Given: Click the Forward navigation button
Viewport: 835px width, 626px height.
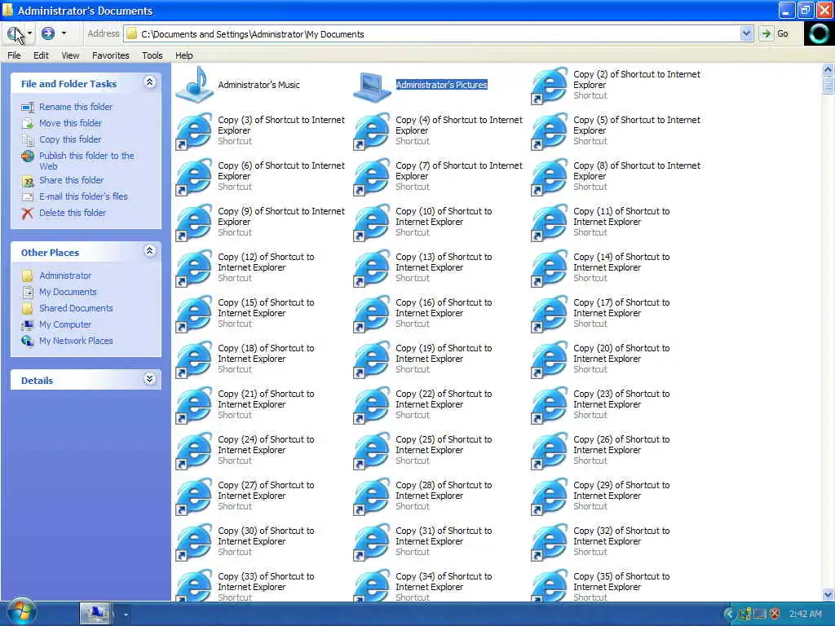Looking at the screenshot, I should 48,33.
